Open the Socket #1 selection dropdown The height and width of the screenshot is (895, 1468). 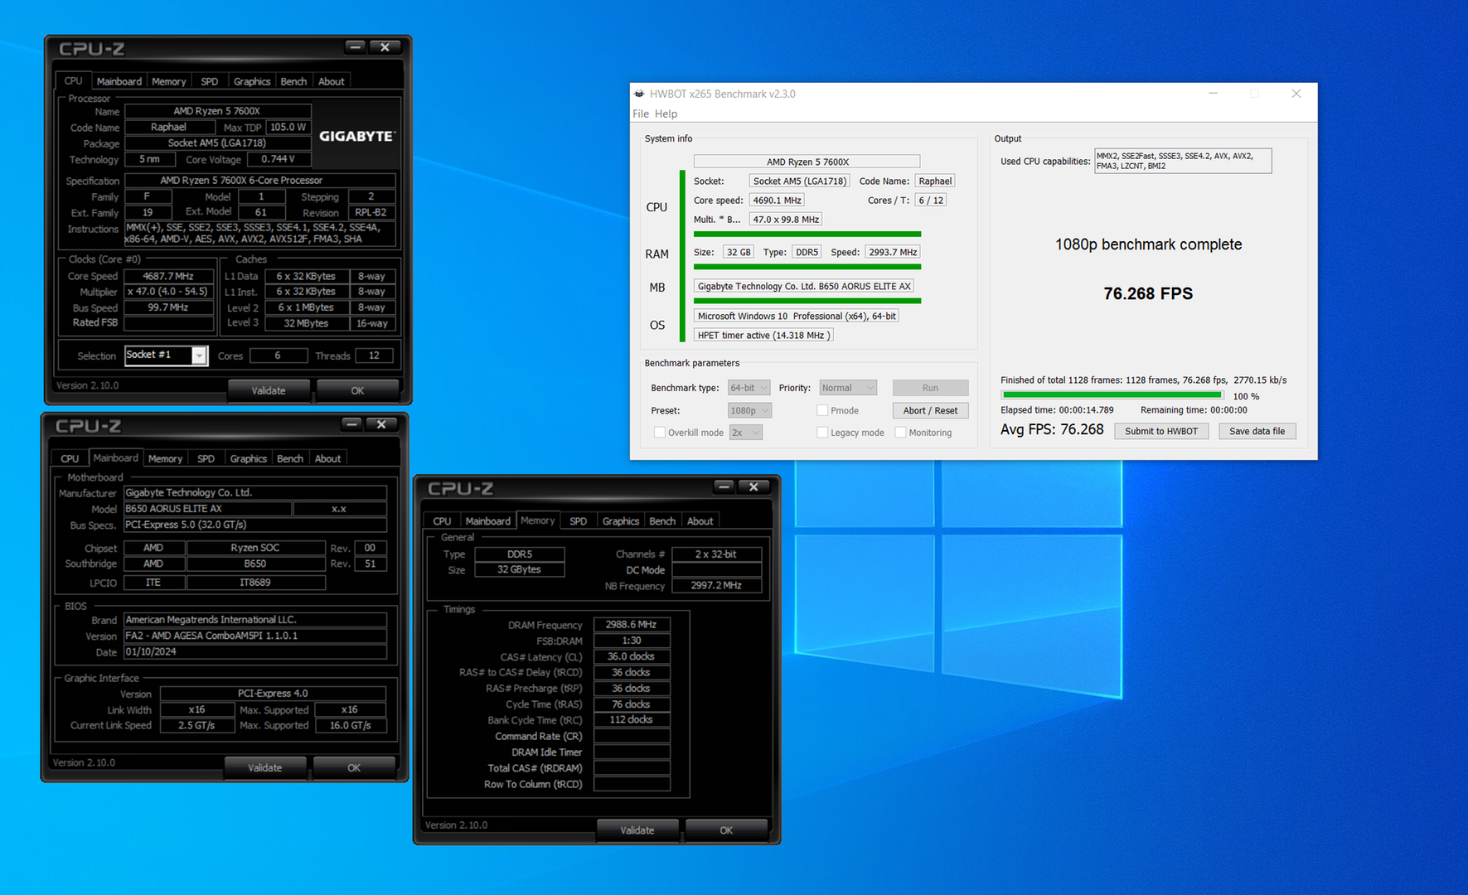click(x=166, y=356)
